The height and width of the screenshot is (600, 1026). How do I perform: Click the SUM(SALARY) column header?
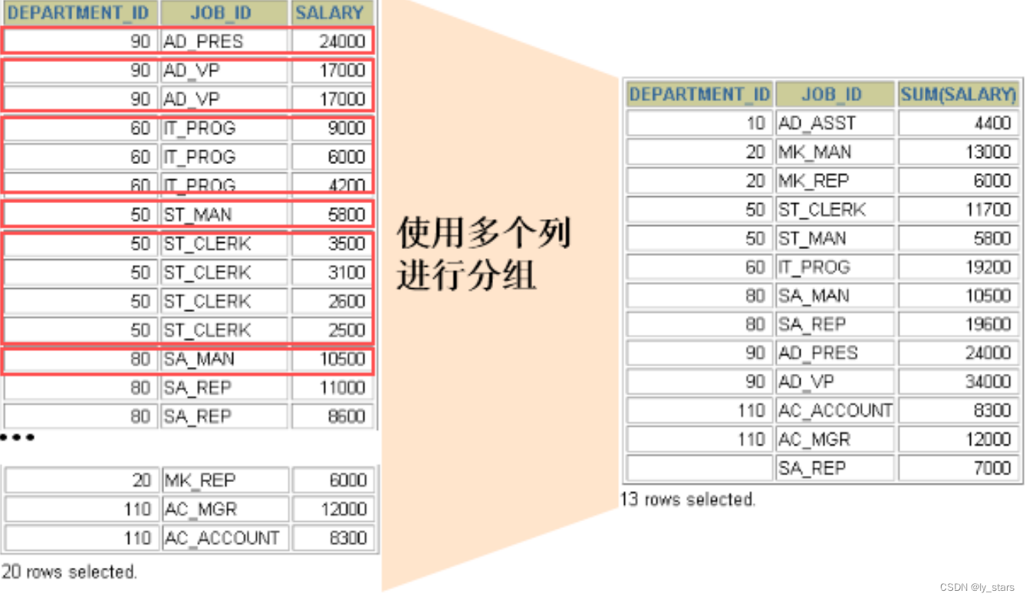960,94
